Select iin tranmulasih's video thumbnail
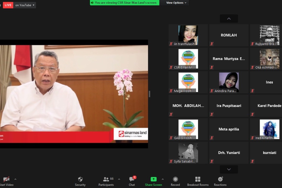 tap(188, 35)
